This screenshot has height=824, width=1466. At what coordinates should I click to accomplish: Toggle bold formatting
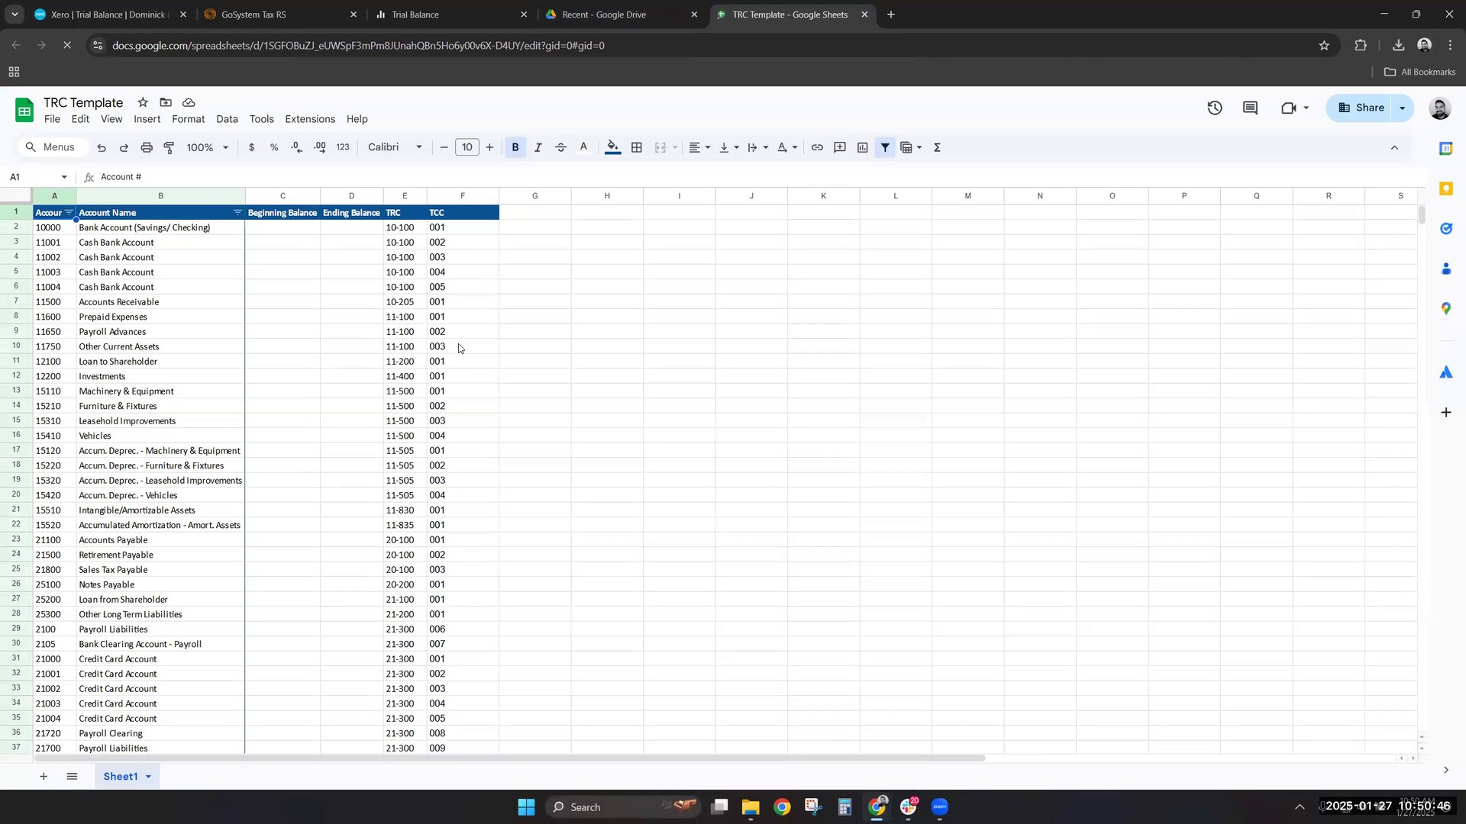pyautogui.click(x=515, y=147)
